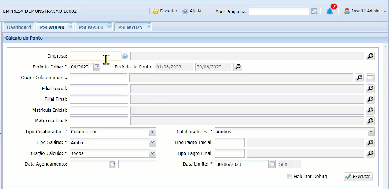389x189 pixels.
Task: Open the Data Limite calendar picker
Action: tap(272, 164)
